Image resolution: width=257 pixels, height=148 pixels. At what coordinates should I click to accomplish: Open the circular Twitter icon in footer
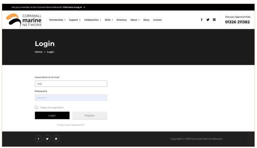coord(47,139)
